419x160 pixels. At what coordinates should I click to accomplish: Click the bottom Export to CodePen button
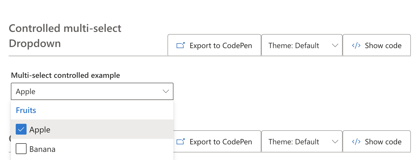[x=214, y=141]
